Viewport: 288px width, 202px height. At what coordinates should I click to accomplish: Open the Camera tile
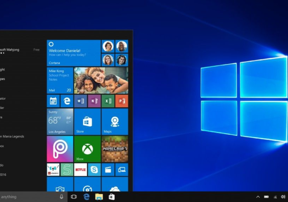coord(60,184)
